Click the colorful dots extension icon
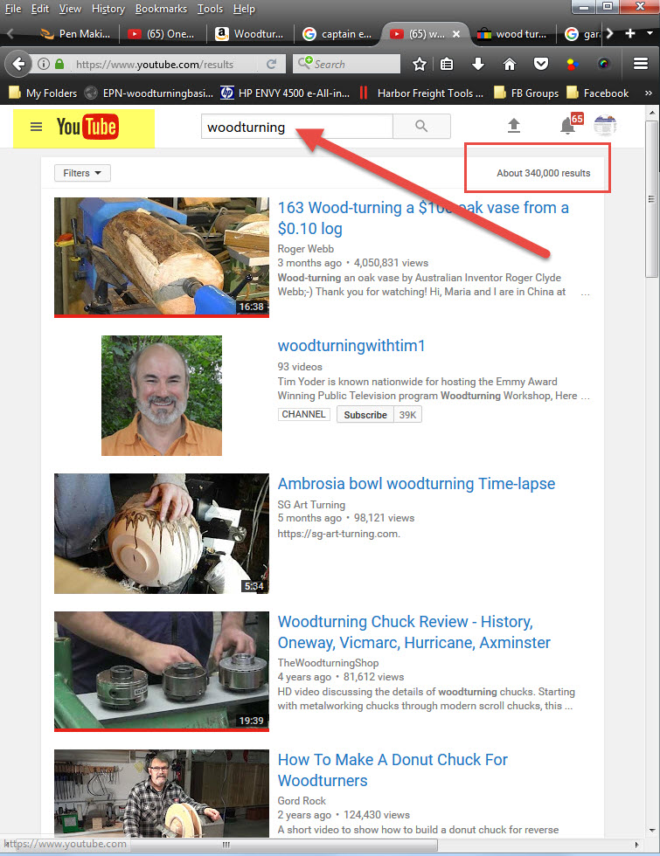The height and width of the screenshot is (856, 660). click(572, 65)
